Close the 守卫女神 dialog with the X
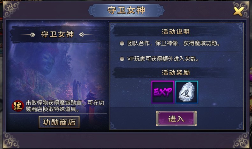The height and width of the screenshot is (149, 252). click(x=238, y=11)
